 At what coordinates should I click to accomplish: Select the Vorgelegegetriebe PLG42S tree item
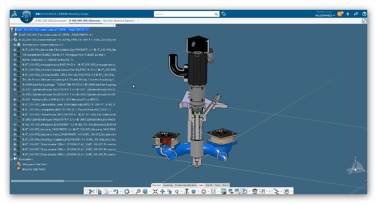64,55
